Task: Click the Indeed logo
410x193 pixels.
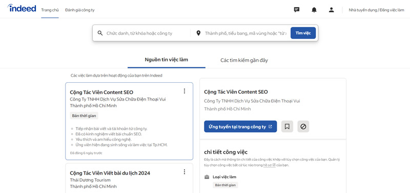Action: [x=22, y=8]
